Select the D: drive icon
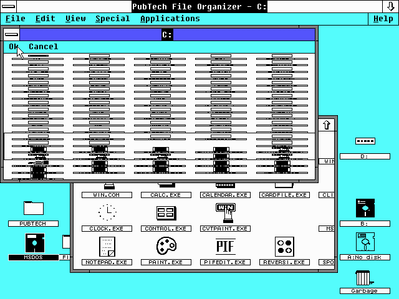The image size is (399, 299). pos(365,141)
